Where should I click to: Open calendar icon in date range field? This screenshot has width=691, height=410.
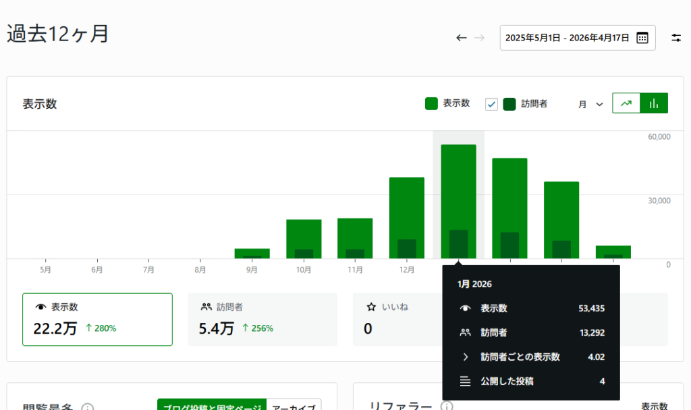(x=642, y=38)
